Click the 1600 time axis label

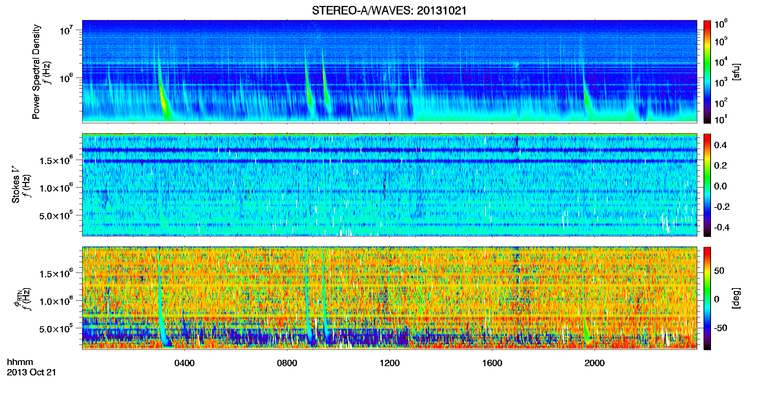(x=492, y=363)
